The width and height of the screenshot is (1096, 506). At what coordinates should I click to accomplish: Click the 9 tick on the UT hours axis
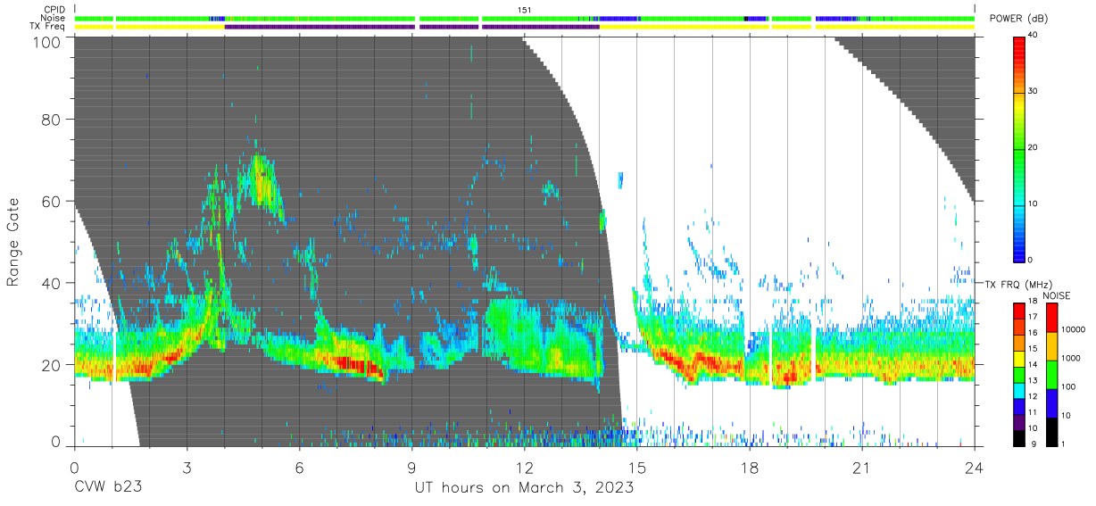411,468
